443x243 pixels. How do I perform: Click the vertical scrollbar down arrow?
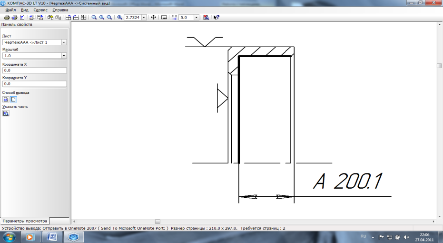click(x=439, y=217)
